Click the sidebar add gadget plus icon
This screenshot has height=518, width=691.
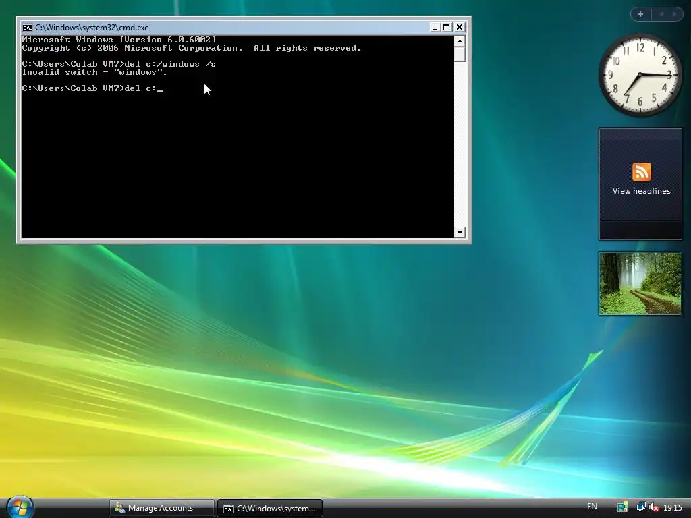[x=640, y=14]
